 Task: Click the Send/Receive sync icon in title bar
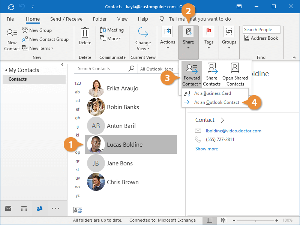pyautogui.click(x=11, y=7)
